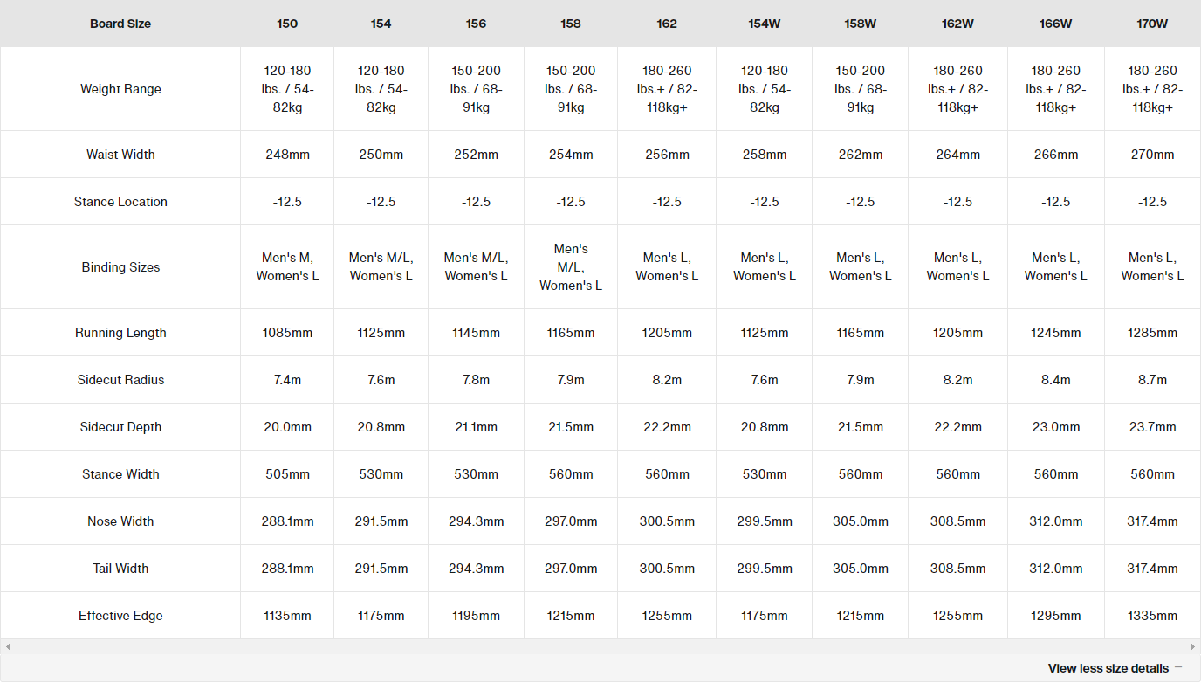Viewport: 1201px width, 683px height.
Task: Select the 170W board size column header
Action: [x=1152, y=24]
